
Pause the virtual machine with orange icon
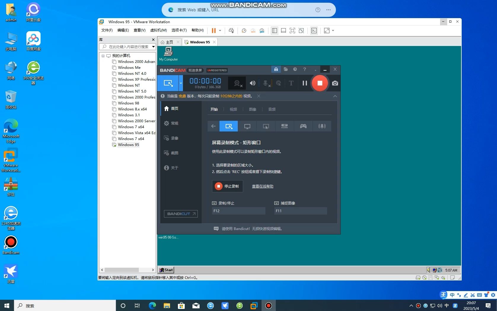pyautogui.click(x=214, y=31)
